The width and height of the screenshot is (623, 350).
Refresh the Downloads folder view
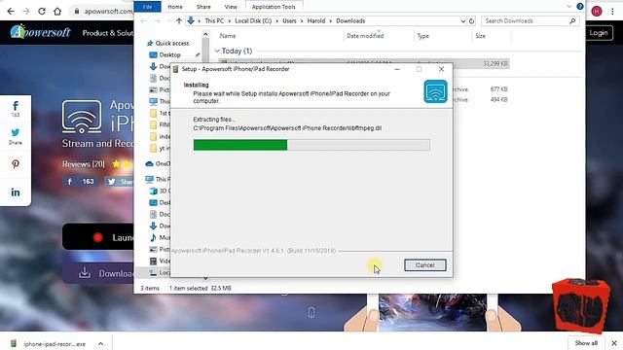[471, 21]
